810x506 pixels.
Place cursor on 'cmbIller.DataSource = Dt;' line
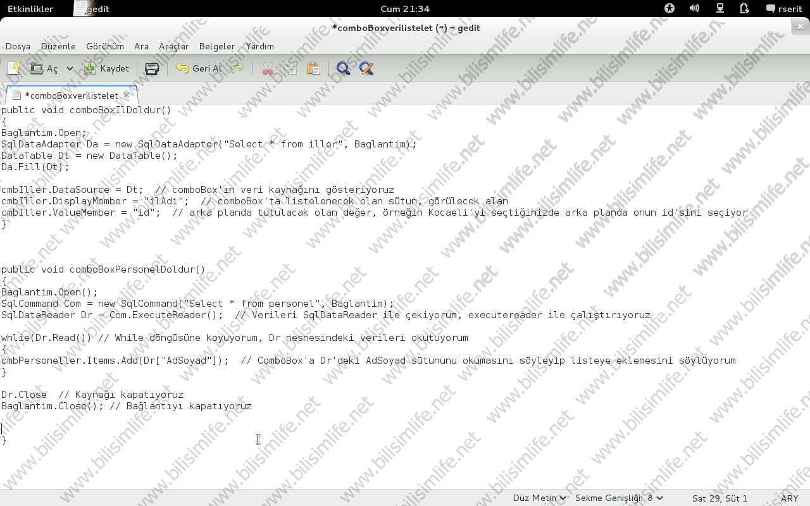click(x=197, y=190)
